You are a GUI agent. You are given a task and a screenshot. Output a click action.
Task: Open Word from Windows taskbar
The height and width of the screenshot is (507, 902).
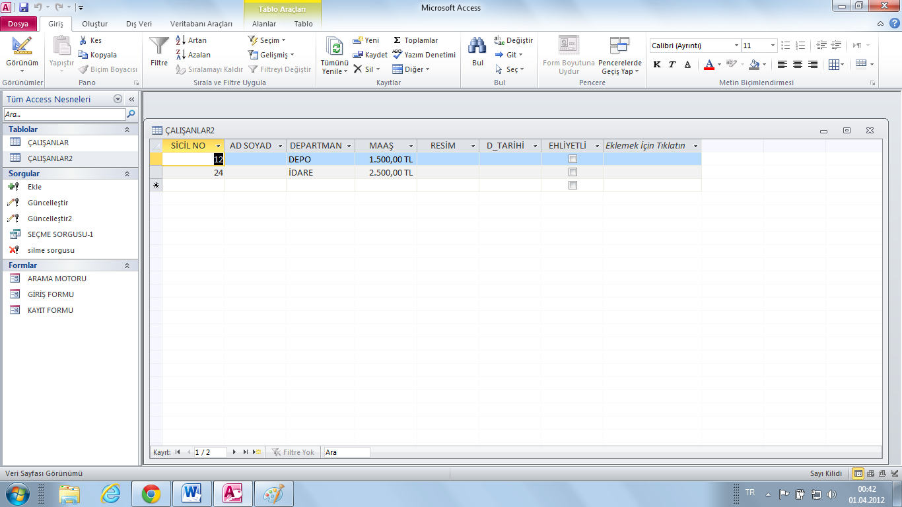click(x=191, y=494)
